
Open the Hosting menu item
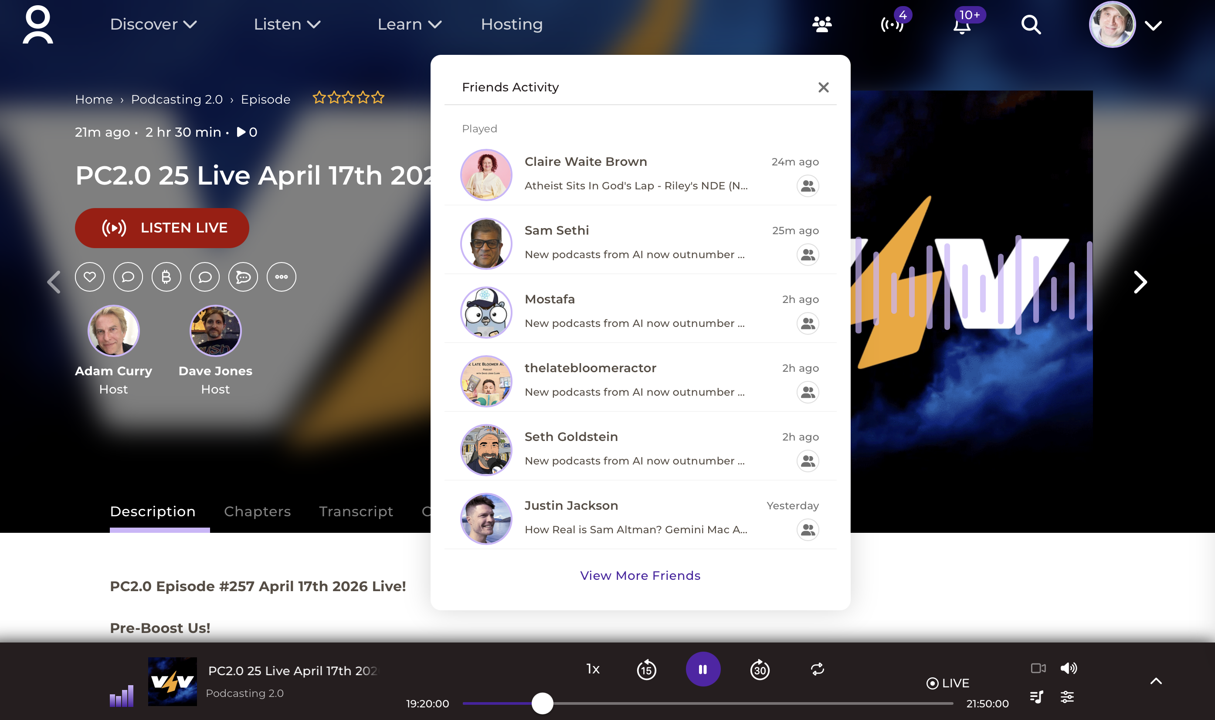tap(512, 24)
